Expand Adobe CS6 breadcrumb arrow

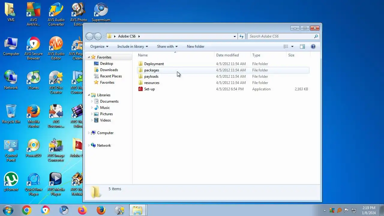pos(139,36)
